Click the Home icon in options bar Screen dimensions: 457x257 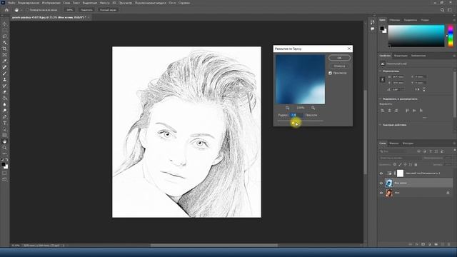6,10
